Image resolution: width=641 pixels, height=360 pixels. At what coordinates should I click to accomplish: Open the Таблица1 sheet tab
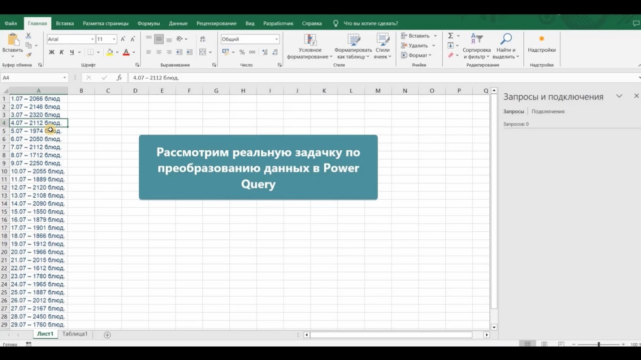point(75,334)
